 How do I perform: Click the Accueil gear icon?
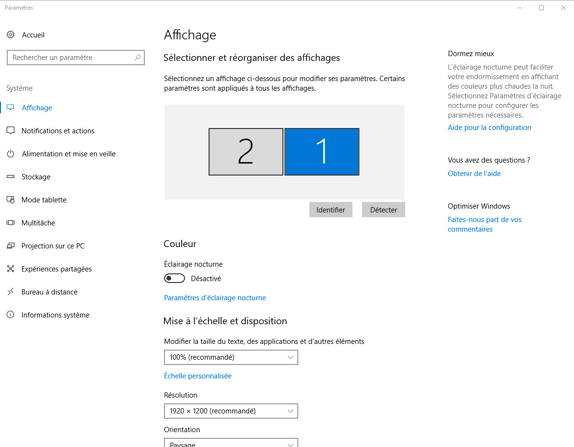(11, 35)
